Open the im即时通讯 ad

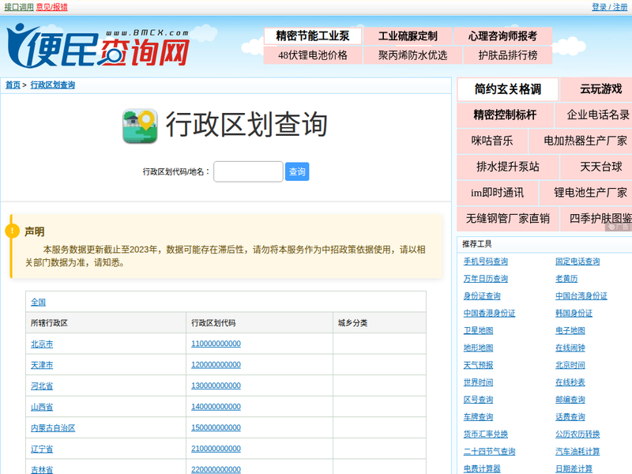click(498, 193)
